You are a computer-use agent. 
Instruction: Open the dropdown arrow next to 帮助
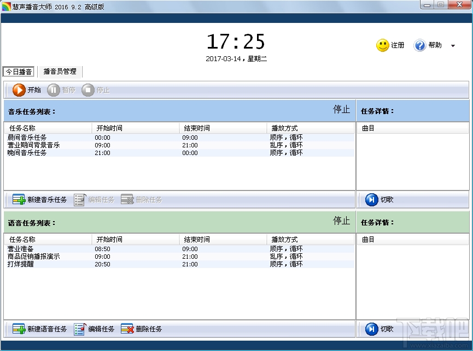pyautogui.click(x=452, y=46)
